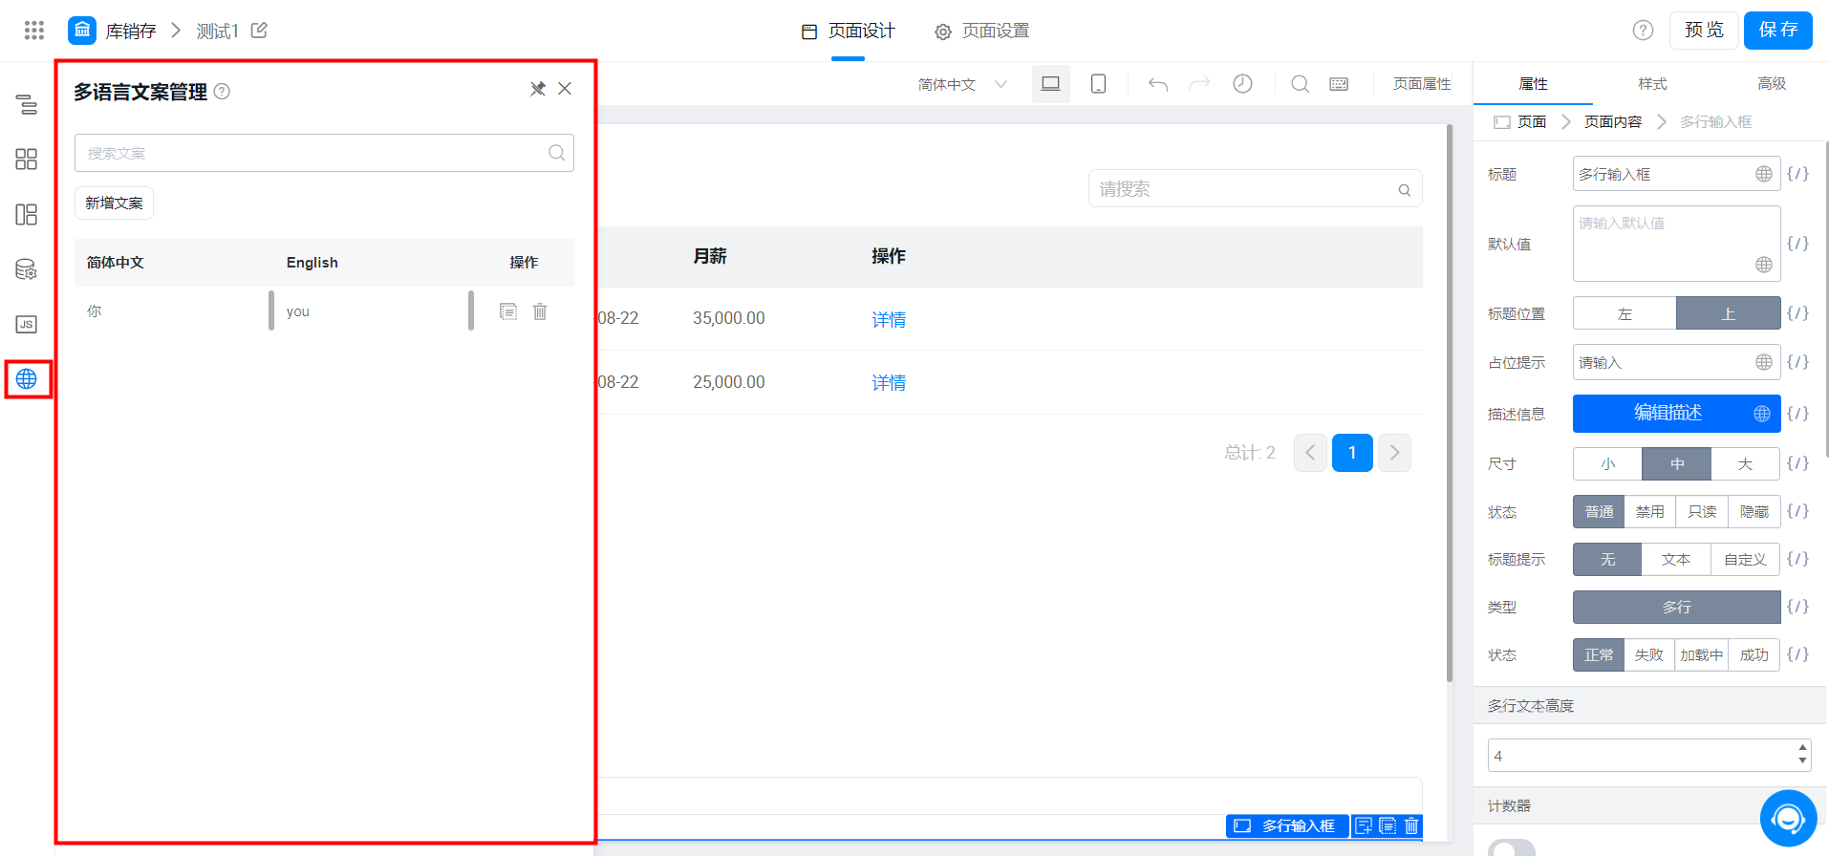Image resolution: width=1829 pixels, height=856 pixels.
Task: Set state to 禁用
Action: pyautogui.click(x=1649, y=512)
